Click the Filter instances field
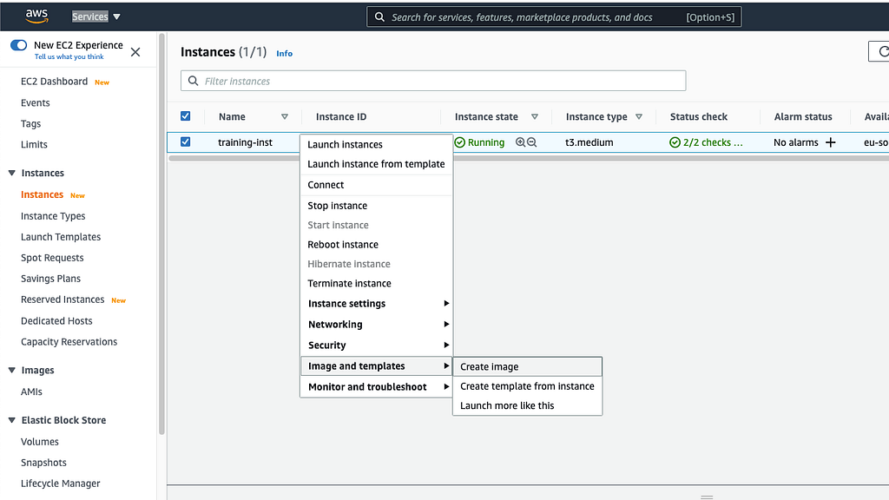The width and height of the screenshot is (889, 500). point(433,81)
